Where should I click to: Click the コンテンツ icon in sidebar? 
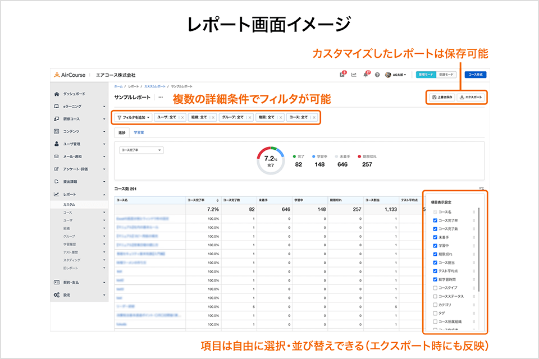57,131
